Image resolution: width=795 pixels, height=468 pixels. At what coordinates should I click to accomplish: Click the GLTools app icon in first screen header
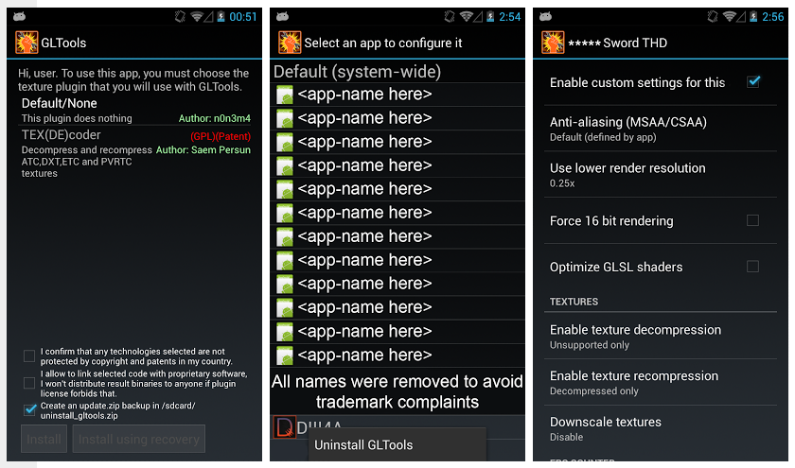coord(26,43)
